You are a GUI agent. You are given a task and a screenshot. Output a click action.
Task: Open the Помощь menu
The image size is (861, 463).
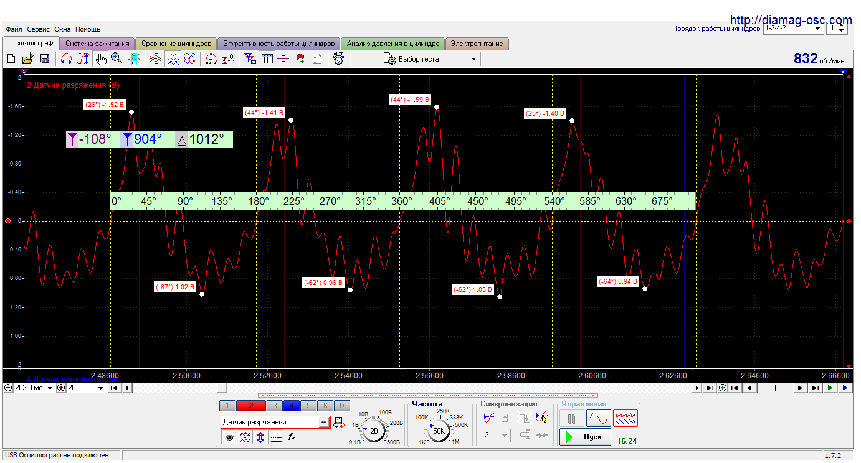click(88, 29)
